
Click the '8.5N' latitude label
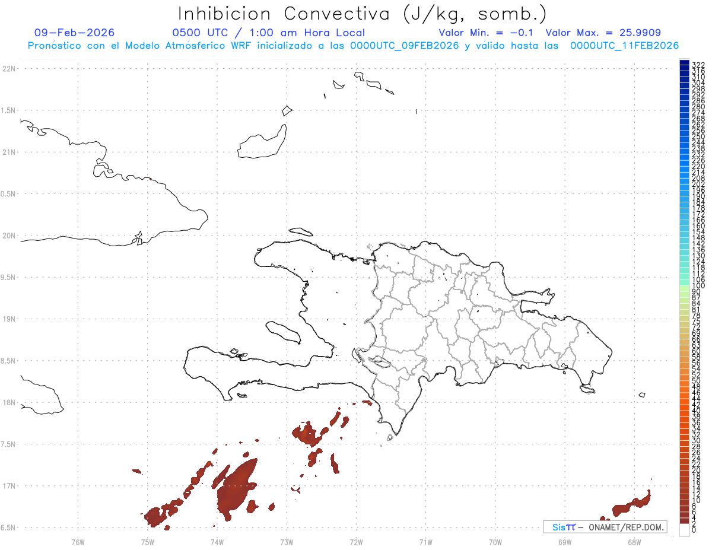9,361
